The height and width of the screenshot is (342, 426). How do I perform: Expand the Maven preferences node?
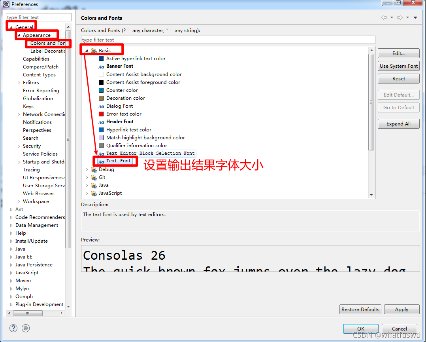(x=11, y=281)
